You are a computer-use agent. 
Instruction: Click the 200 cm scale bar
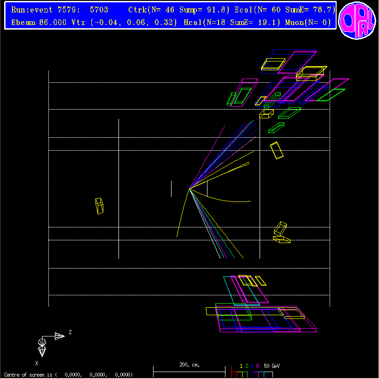pyautogui.click(x=189, y=371)
